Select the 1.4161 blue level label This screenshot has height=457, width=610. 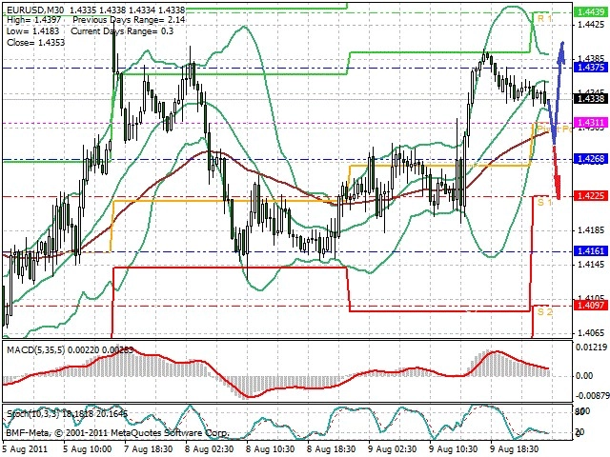[x=591, y=251]
